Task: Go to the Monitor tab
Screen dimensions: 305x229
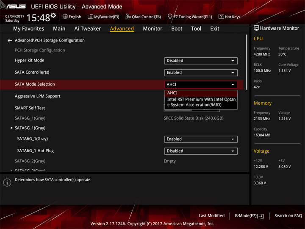Action: click(152, 29)
